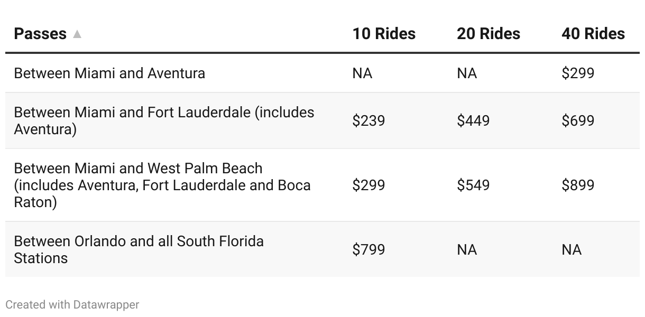This screenshot has height=317, width=645.
Task: Select the Miami and West Palm Beach row
Action: (x=322, y=185)
